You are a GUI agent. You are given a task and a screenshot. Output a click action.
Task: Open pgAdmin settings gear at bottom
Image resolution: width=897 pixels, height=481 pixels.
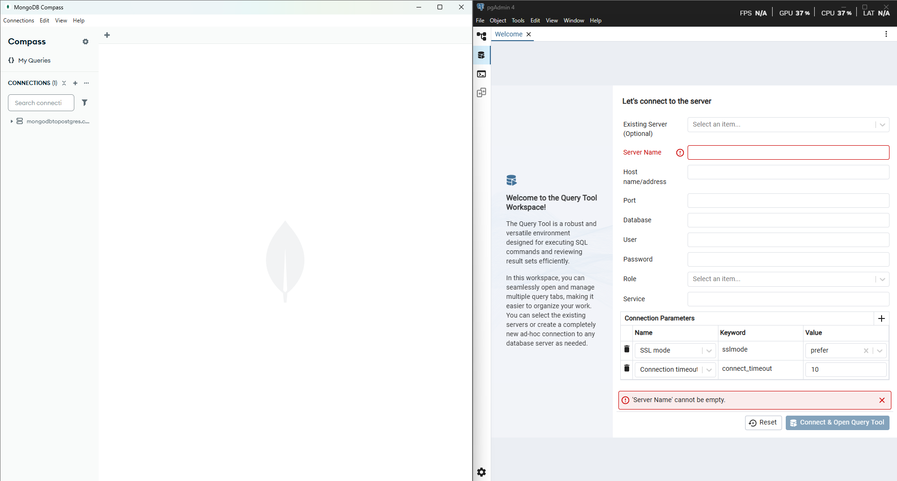pyautogui.click(x=481, y=472)
